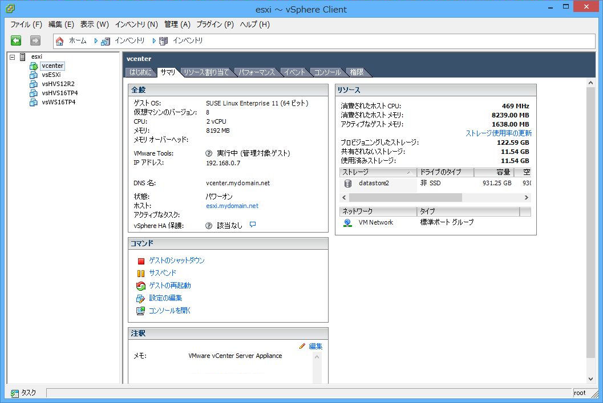Viewport: 603px width, 403px height.
Task: Click arrow before second インベントリ breadcrumb
Action: 154,40
